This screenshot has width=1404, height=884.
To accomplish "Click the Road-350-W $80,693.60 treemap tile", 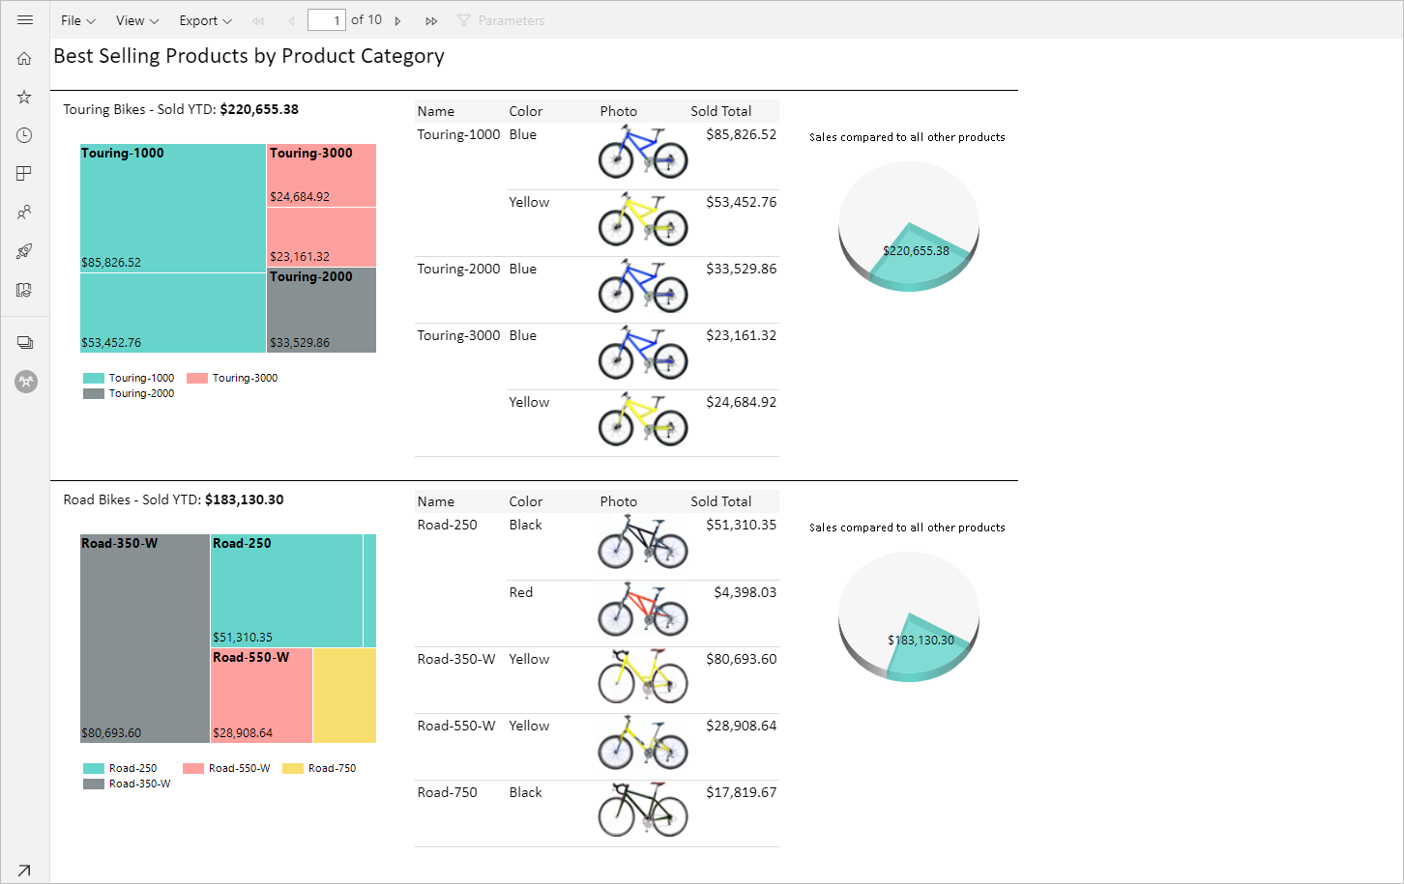I will [145, 639].
